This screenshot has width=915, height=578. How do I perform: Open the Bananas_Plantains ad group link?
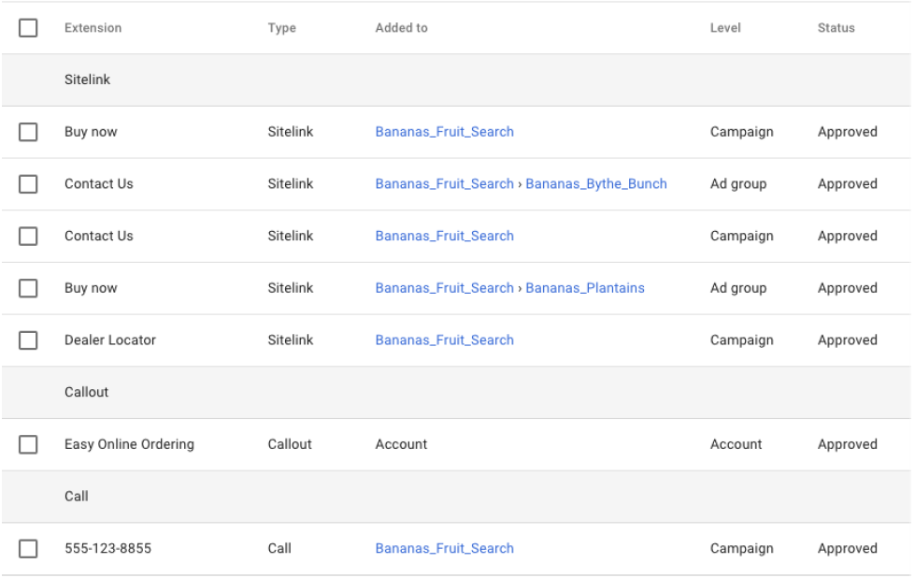pos(585,288)
